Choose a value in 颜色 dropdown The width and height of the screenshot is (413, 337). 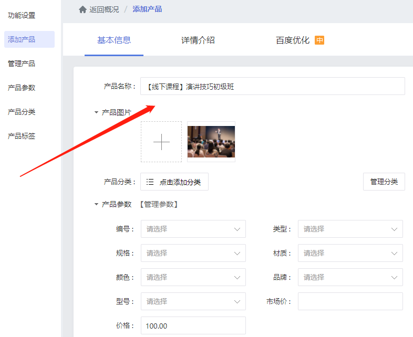coord(193,277)
